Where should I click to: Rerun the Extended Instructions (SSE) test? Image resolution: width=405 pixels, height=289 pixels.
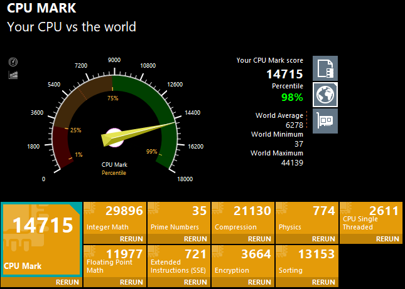(195, 282)
